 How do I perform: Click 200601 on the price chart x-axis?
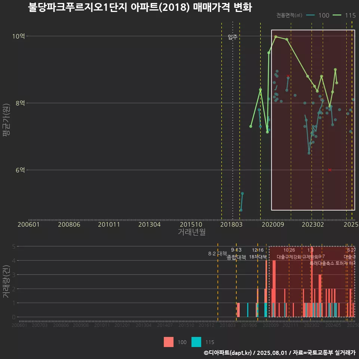point(29,224)
